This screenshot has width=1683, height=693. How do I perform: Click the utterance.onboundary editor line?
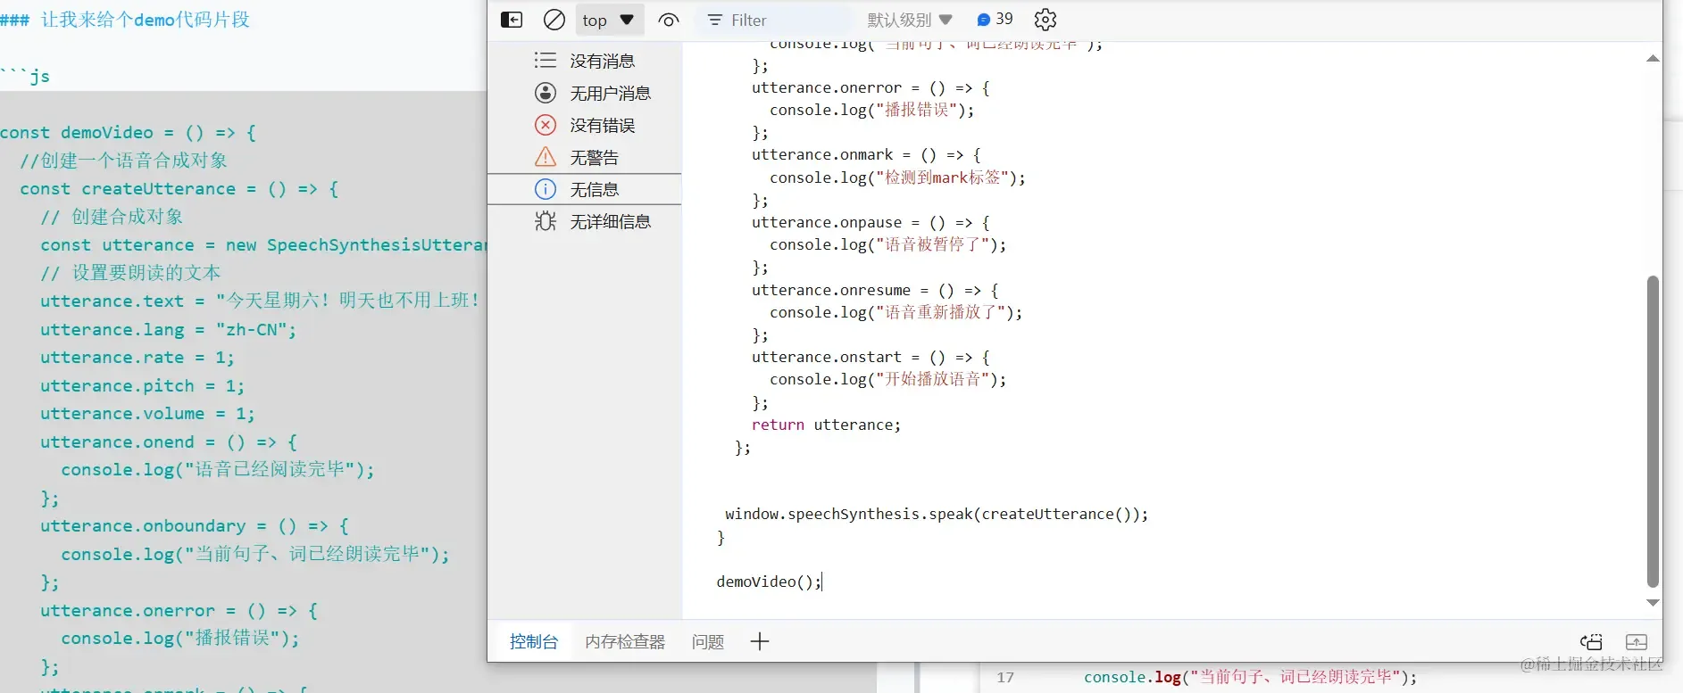[x=195, y=526]
